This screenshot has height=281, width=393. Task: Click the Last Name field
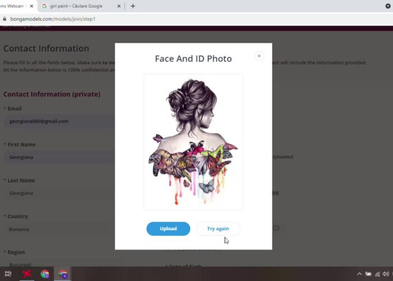click(x=60, y=193)
